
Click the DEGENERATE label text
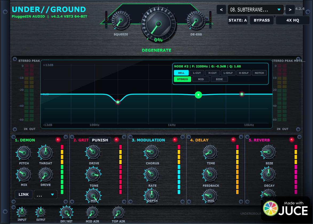pos(156,50)
